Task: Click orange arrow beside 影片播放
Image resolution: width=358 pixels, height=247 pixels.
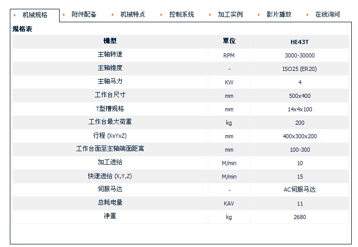Action: click(x=259, y=14)
